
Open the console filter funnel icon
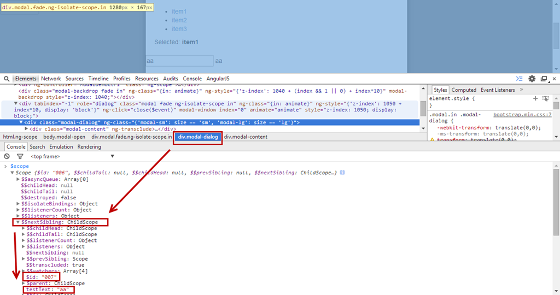tap(20, 156)
